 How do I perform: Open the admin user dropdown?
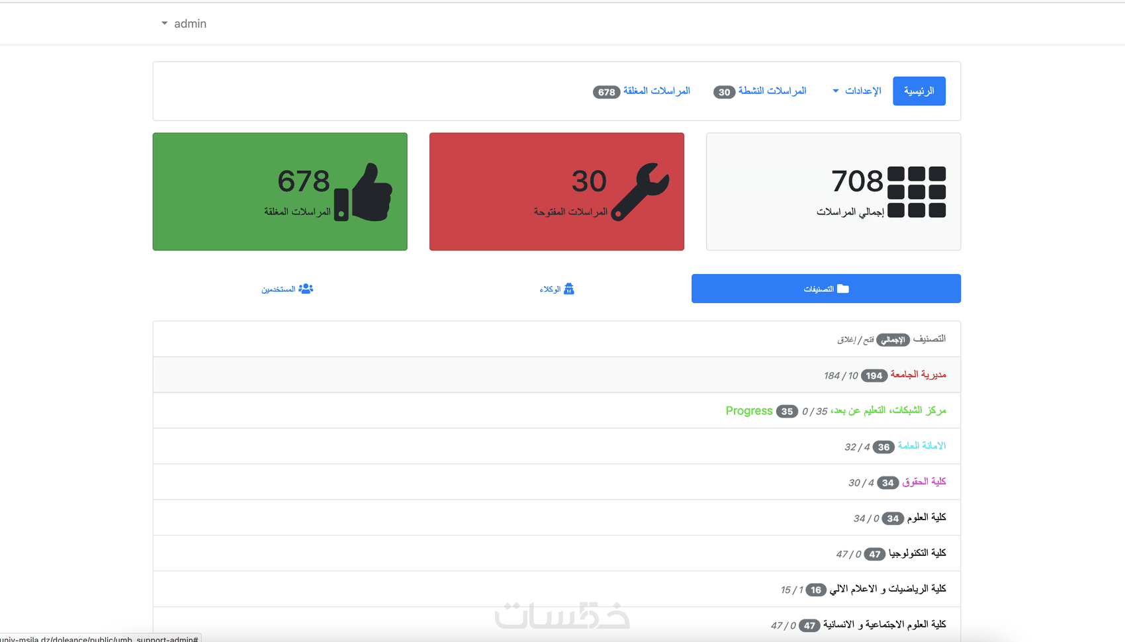184,24
